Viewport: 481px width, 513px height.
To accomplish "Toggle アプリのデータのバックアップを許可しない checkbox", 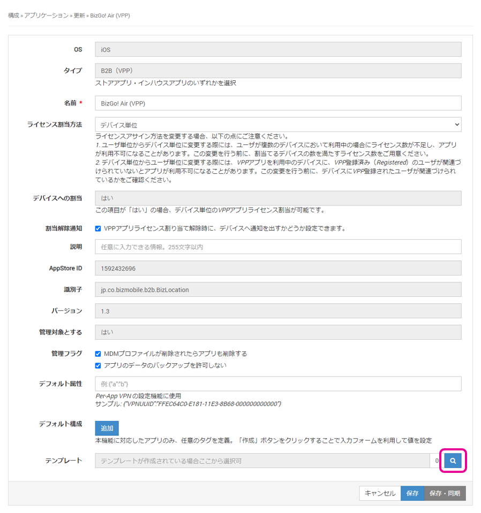I will click(x=98, y=365).
